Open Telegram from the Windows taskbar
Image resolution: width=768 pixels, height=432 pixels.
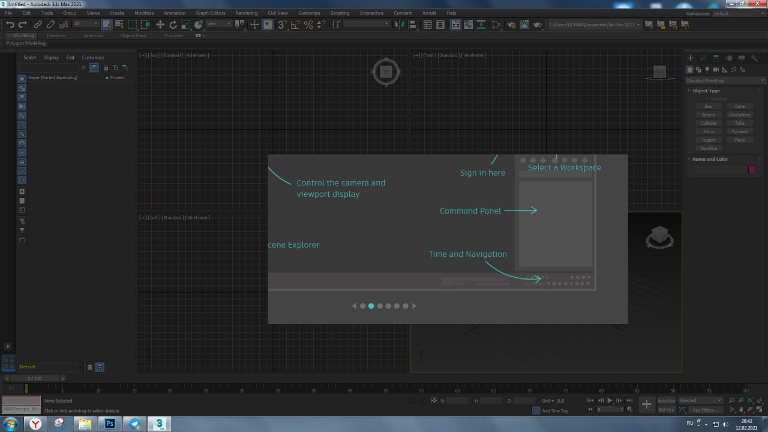point(134,424)
